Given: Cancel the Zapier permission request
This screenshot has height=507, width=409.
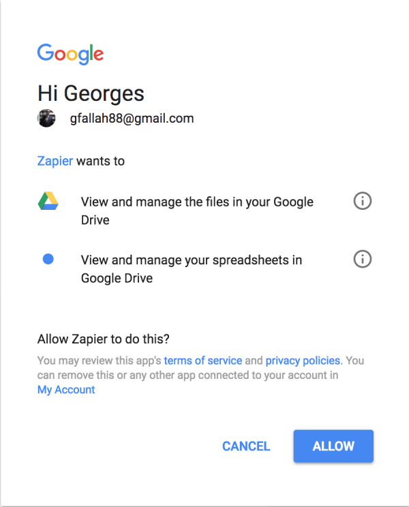Looking at the screenshot, I should pyautogui.click(x=246, y=446).
